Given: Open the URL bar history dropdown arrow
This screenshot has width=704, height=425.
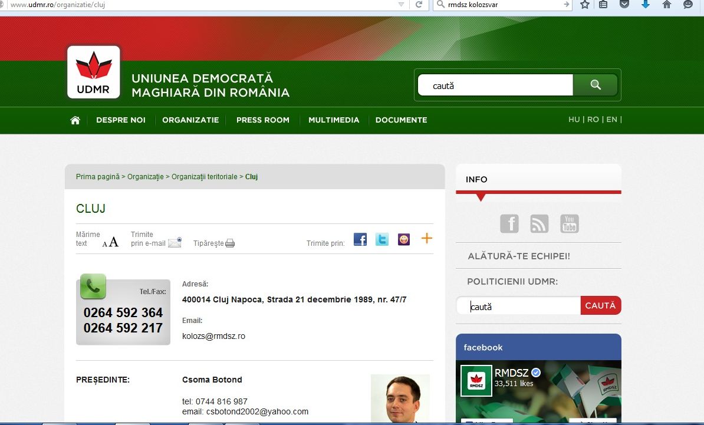Looking at the screenshot, I should click(401, 5).
